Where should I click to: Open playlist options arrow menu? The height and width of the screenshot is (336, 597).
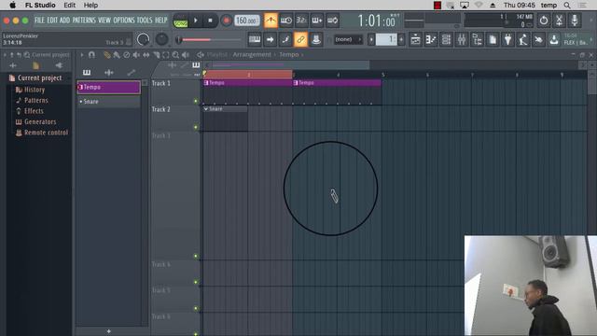(x=82, y=55)
